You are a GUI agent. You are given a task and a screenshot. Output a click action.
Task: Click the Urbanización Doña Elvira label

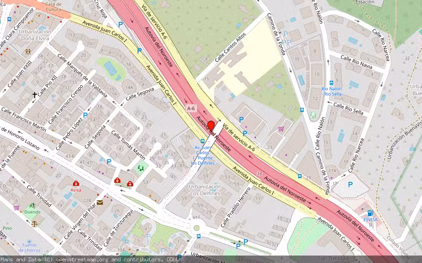tap(36, 35)
